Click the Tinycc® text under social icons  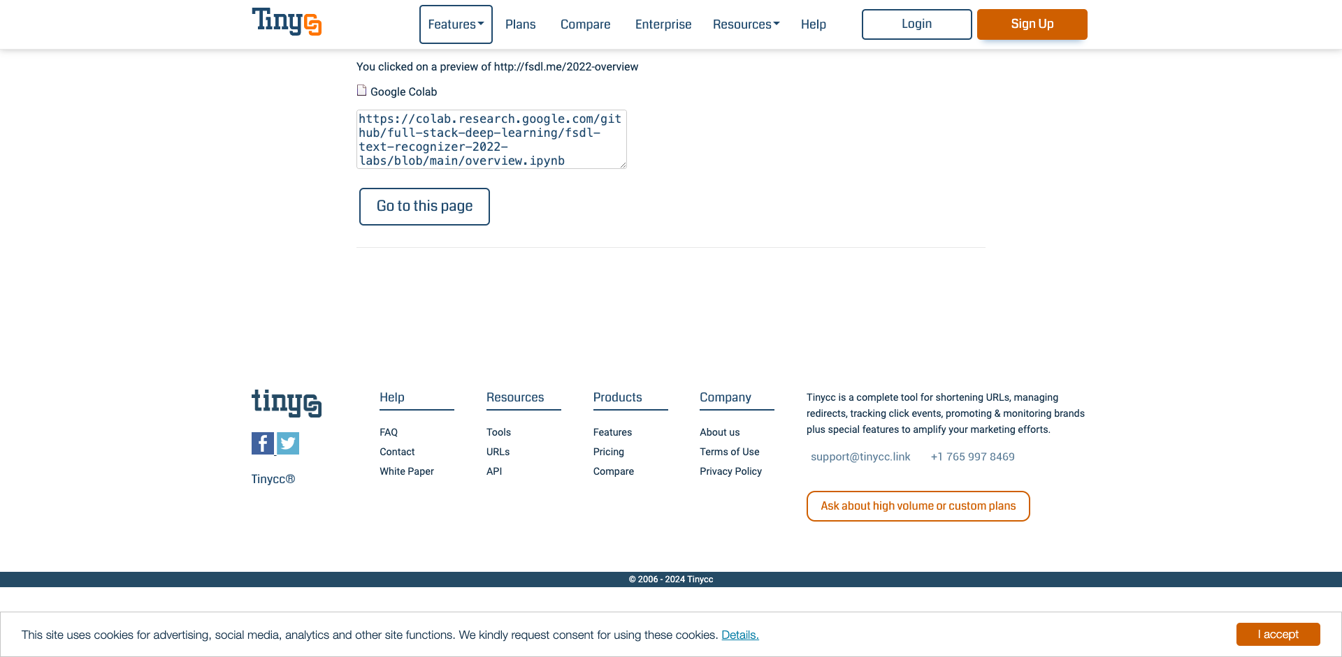coord(273,479)
